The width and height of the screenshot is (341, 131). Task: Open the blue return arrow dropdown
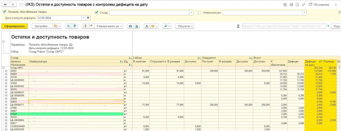[x=167, y=26]
